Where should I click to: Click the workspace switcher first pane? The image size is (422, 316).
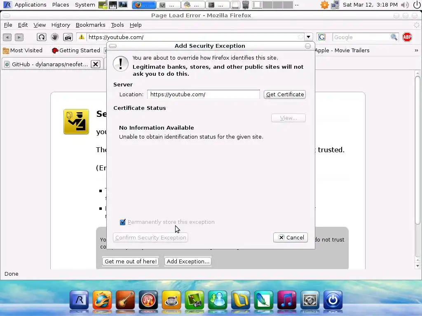click(257, 5)
